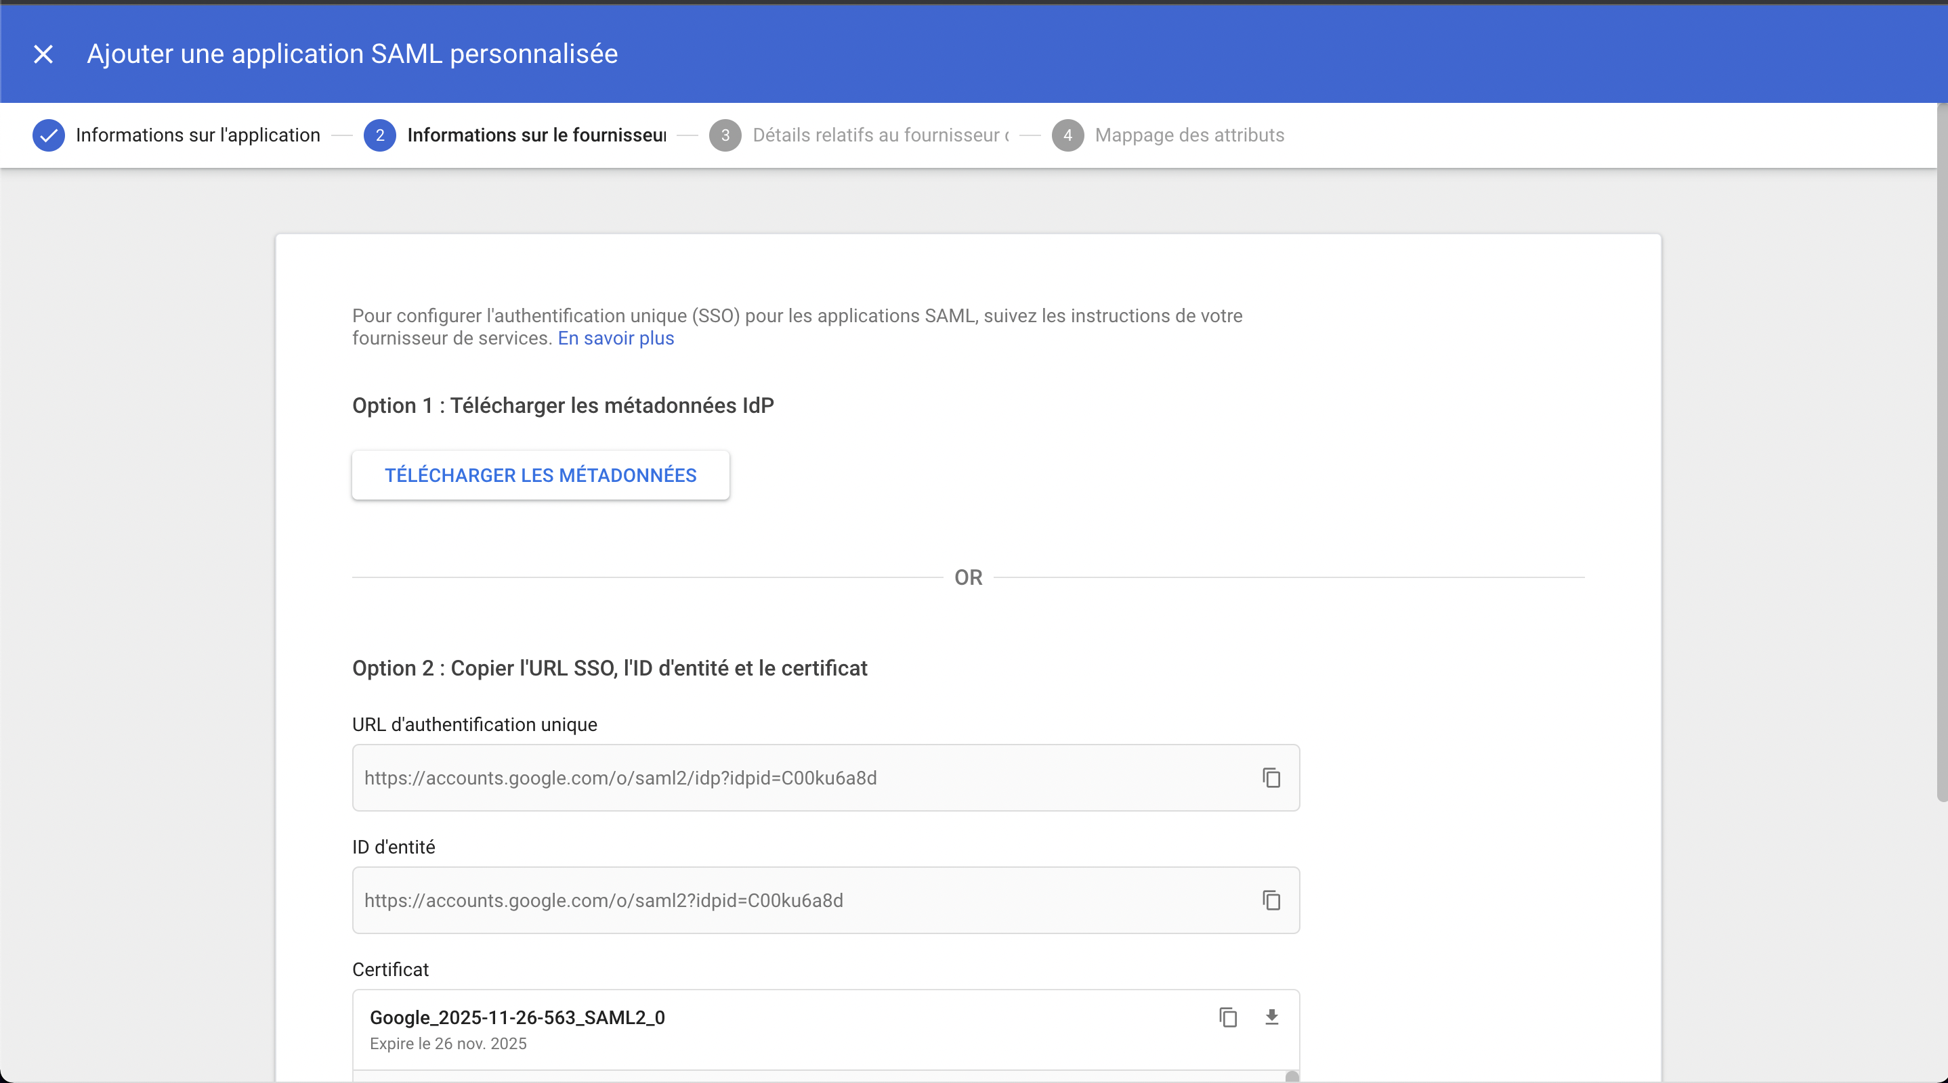This screenshot has height=1083, width=1948.
Task: Open the En savoir plus link
Action: click(x=615, y=338)
